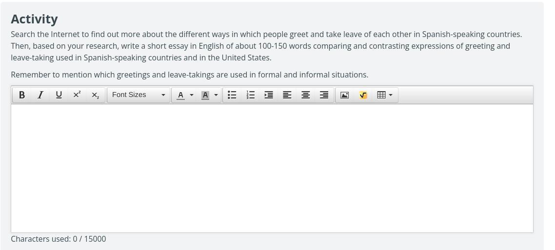555x250 pixels.
Task: Apply subscript formatting
Action: (95, 95)
